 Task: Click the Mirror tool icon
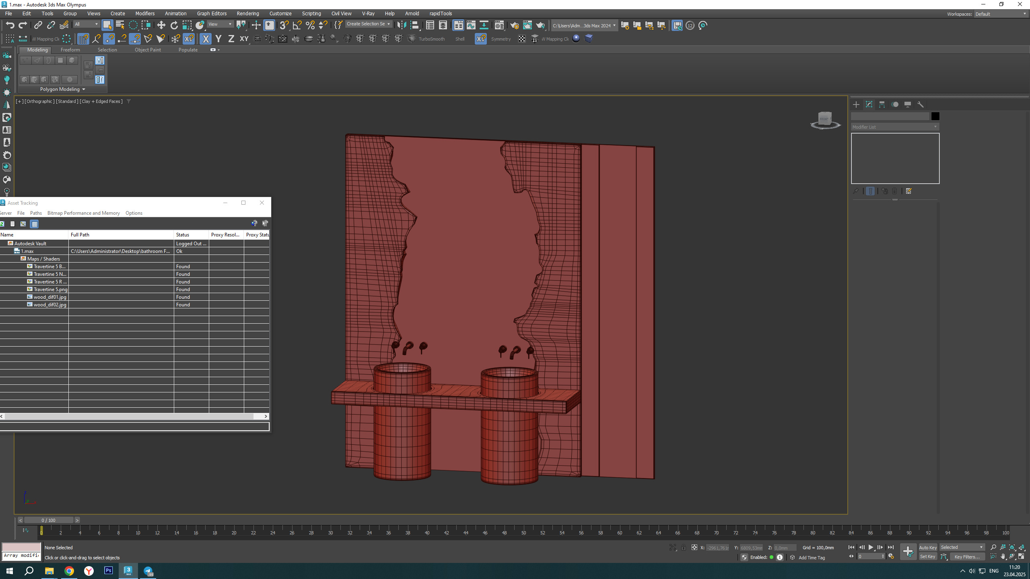click(x=401, y=25)
